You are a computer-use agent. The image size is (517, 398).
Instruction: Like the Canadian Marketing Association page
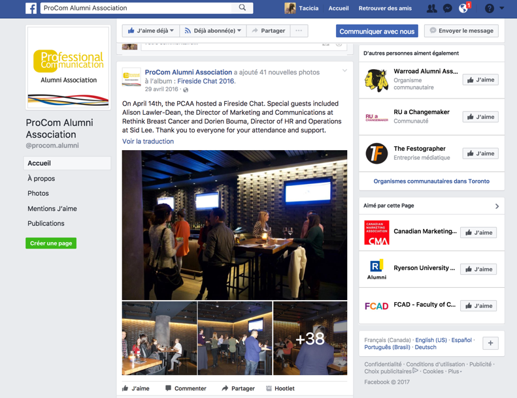click(478, 232)
